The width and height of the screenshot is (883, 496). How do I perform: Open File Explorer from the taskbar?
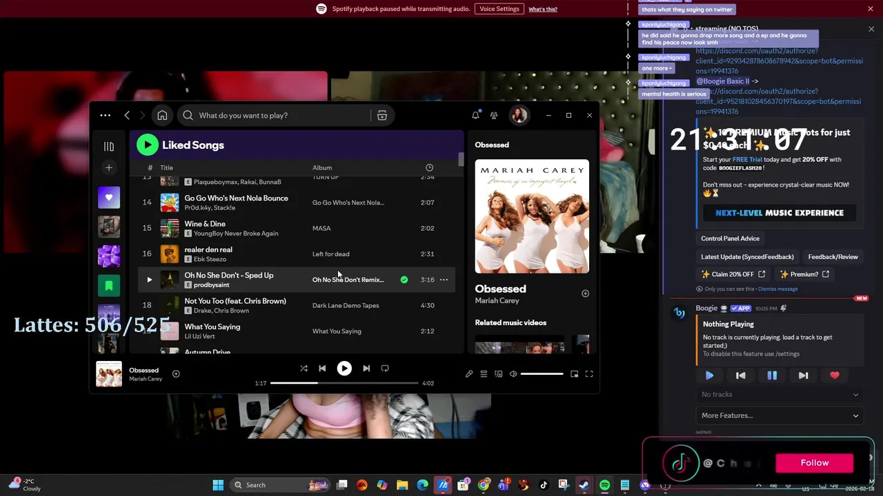click(x=402, y=485)
